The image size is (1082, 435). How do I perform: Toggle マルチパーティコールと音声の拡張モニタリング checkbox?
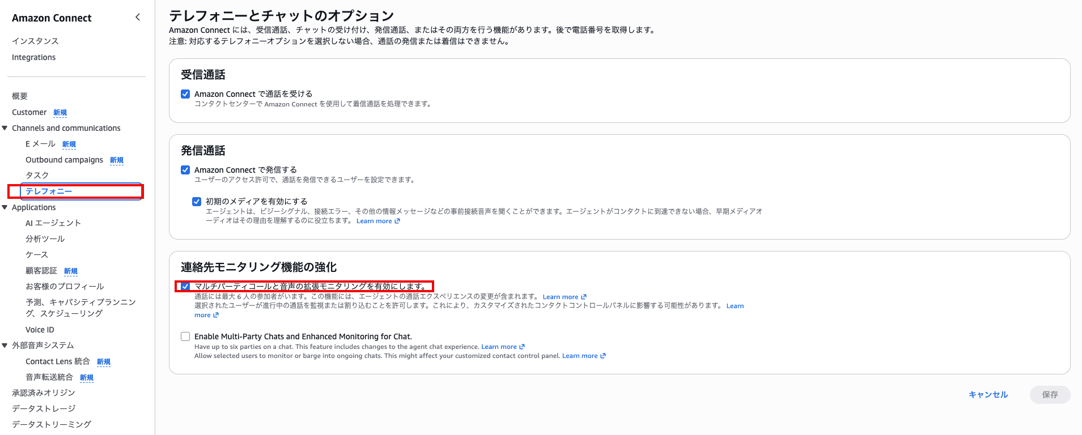point(185,287)
